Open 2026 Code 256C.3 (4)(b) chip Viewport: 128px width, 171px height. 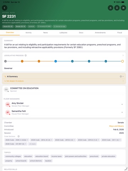pyautogui.click(x=17, y=140)
